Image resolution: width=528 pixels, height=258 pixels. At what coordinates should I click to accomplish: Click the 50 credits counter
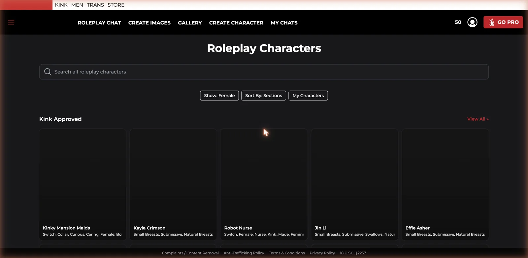(458, 22)
